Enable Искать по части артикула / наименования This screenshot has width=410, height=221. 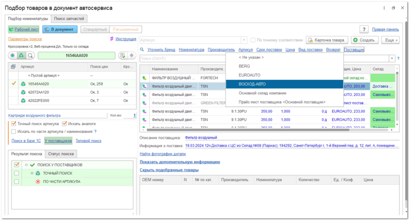[14, 131]
